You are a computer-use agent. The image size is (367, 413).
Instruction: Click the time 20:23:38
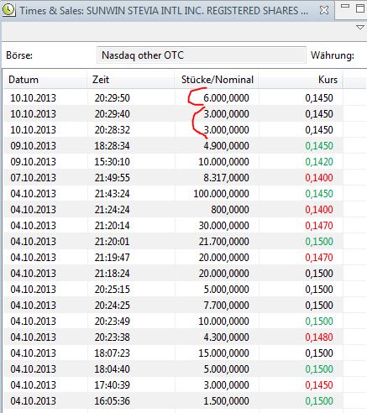[x=112, y=337]
